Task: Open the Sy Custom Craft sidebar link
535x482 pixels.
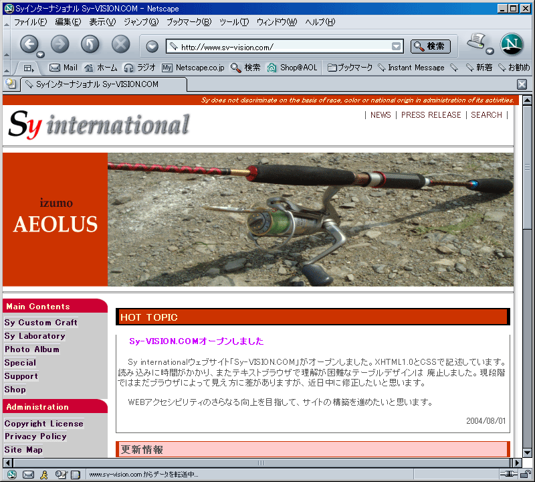Action: (x=41, y=323)
